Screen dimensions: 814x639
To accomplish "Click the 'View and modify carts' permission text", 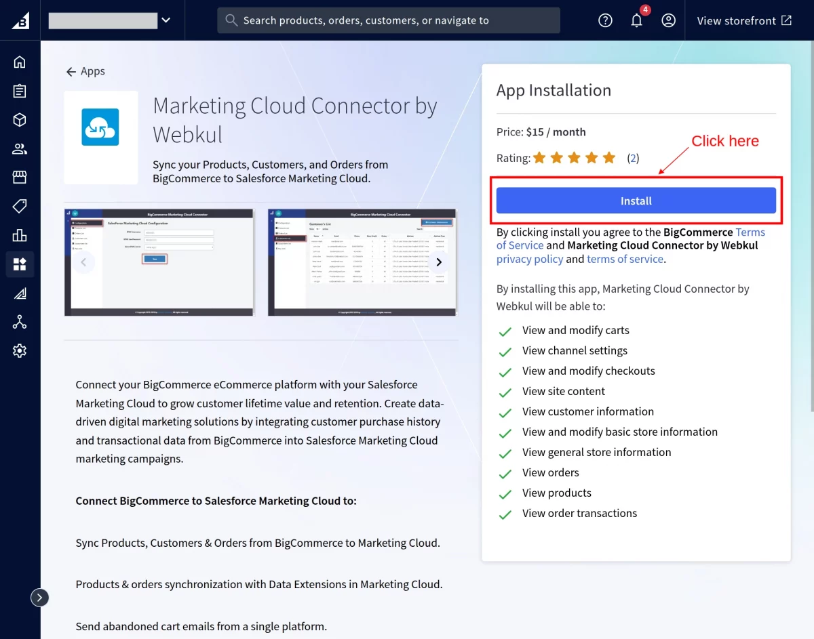I will click(576, 330).
